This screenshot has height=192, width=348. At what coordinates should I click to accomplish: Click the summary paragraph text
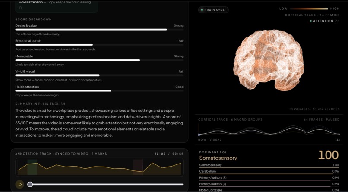point(99,123)
